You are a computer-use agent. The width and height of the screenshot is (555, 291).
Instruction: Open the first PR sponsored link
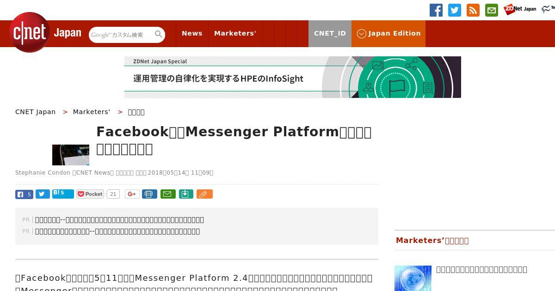pyautogui.click(x=119, y=220)
